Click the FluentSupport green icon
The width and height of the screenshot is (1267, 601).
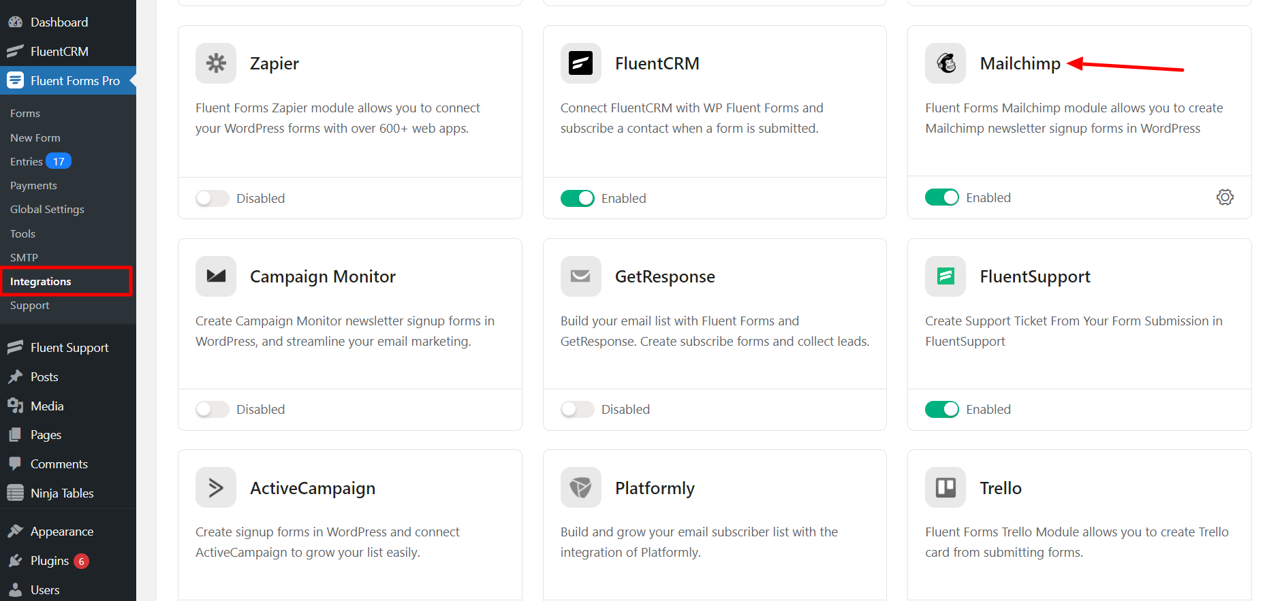coord(945,276)
